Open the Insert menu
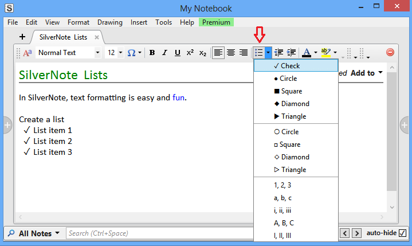The width and height of the screenshot is (412, 246). [x=139, y=22]
